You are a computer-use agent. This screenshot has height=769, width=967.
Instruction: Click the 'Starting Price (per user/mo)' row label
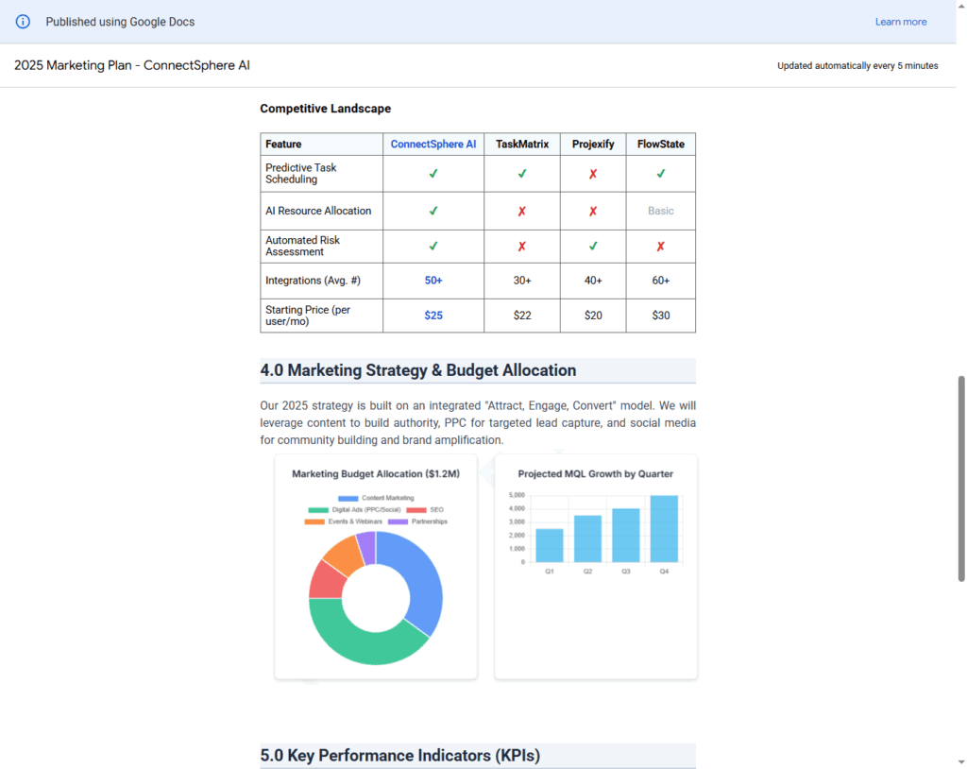pos(308,316)
